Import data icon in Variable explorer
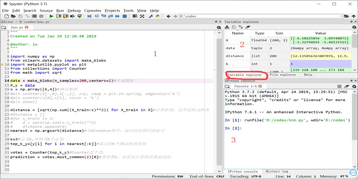This screenshot has width=358, height=179. (x=227, y=27)
